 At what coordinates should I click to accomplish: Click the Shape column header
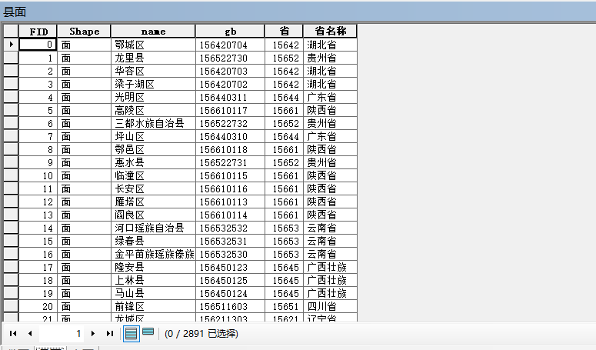[x=84, y=32]
